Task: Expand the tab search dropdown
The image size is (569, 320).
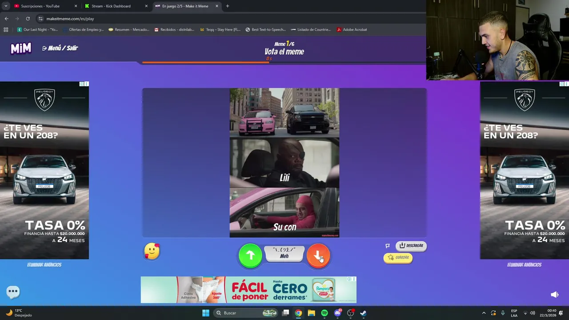Action: click(6, 6)
